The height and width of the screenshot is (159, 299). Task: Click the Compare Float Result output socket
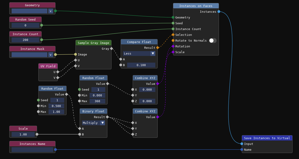pos(158,48)
